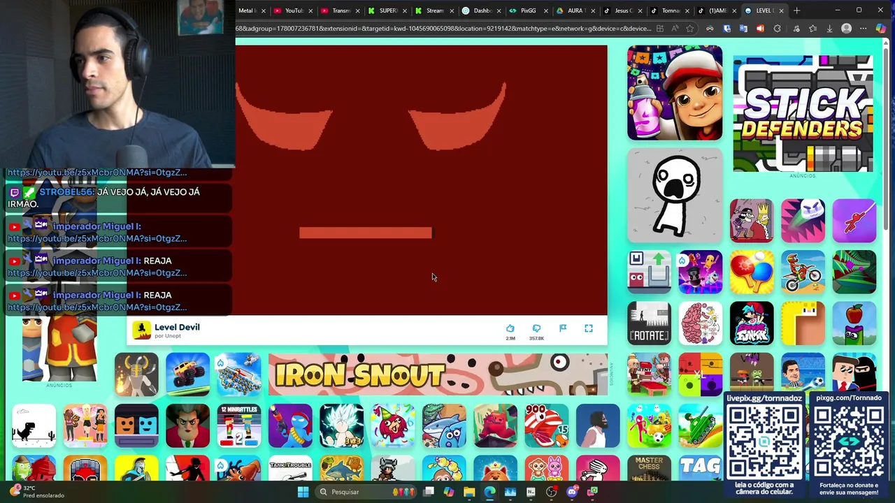Open the blue stickman gun game tile
895x503 pixels.
[290, 425]
